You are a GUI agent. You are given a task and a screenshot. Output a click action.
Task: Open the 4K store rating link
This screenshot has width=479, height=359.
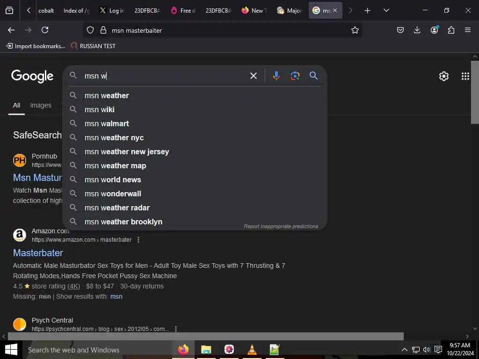click(x=73, y=287)
